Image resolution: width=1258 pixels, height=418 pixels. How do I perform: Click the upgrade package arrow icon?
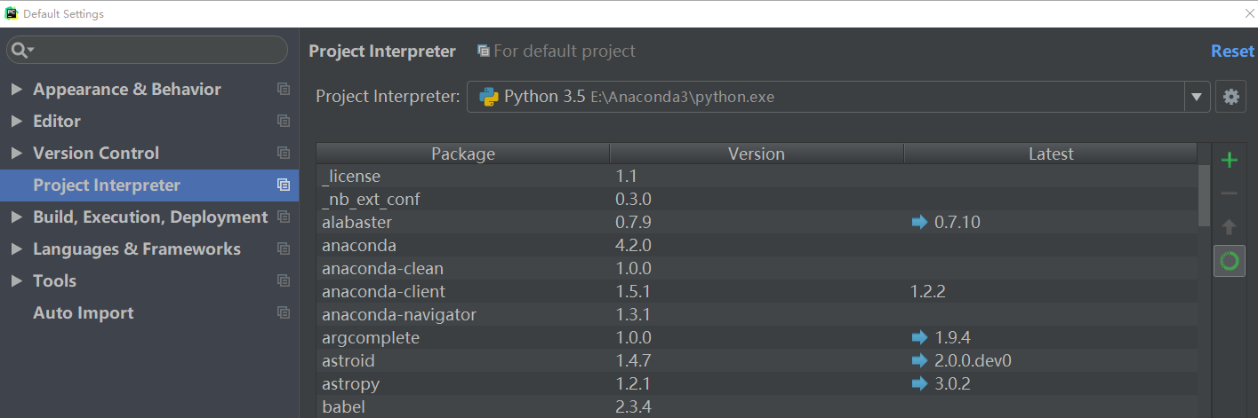click(1230, 226)
